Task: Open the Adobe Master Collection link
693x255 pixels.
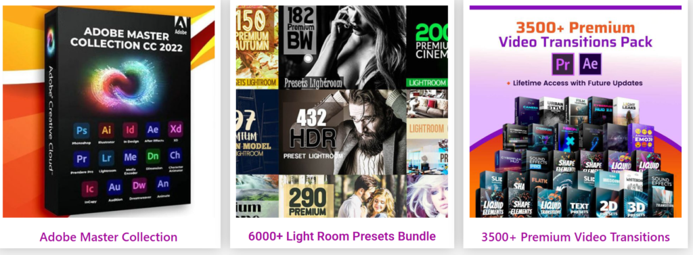Action: pyautogui.click(x=108, y=237)
